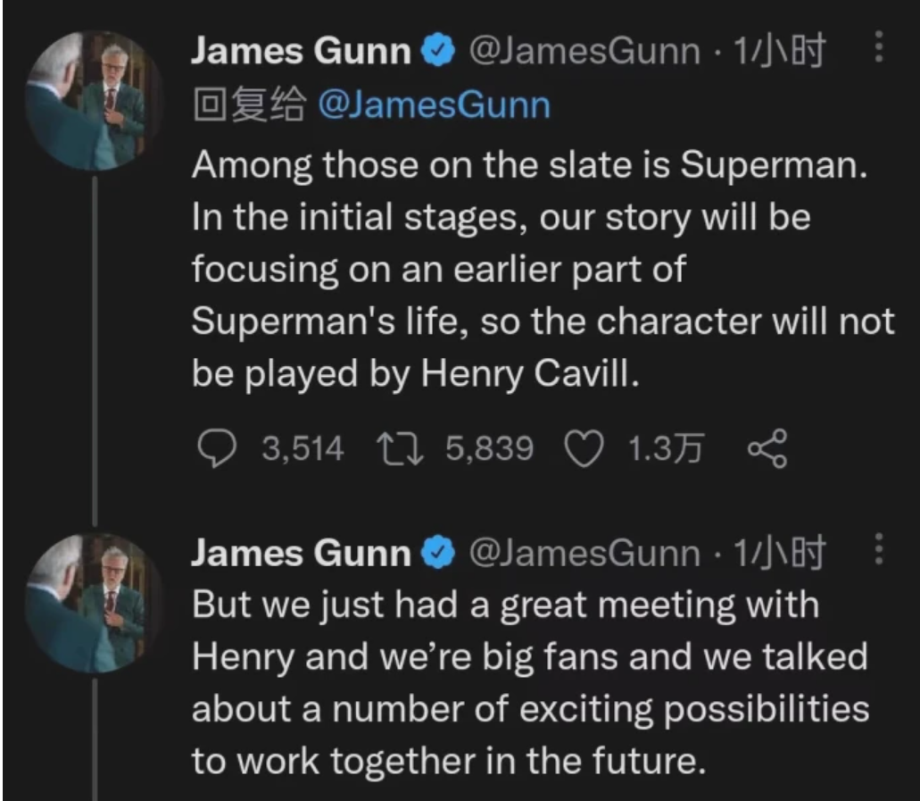
Task: Open more options menu on first tweet
Action: pos(878,51)
